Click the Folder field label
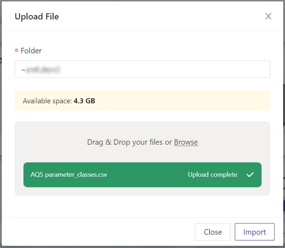Viewport: 285px width, 248px height. click(x=31, y=51)
